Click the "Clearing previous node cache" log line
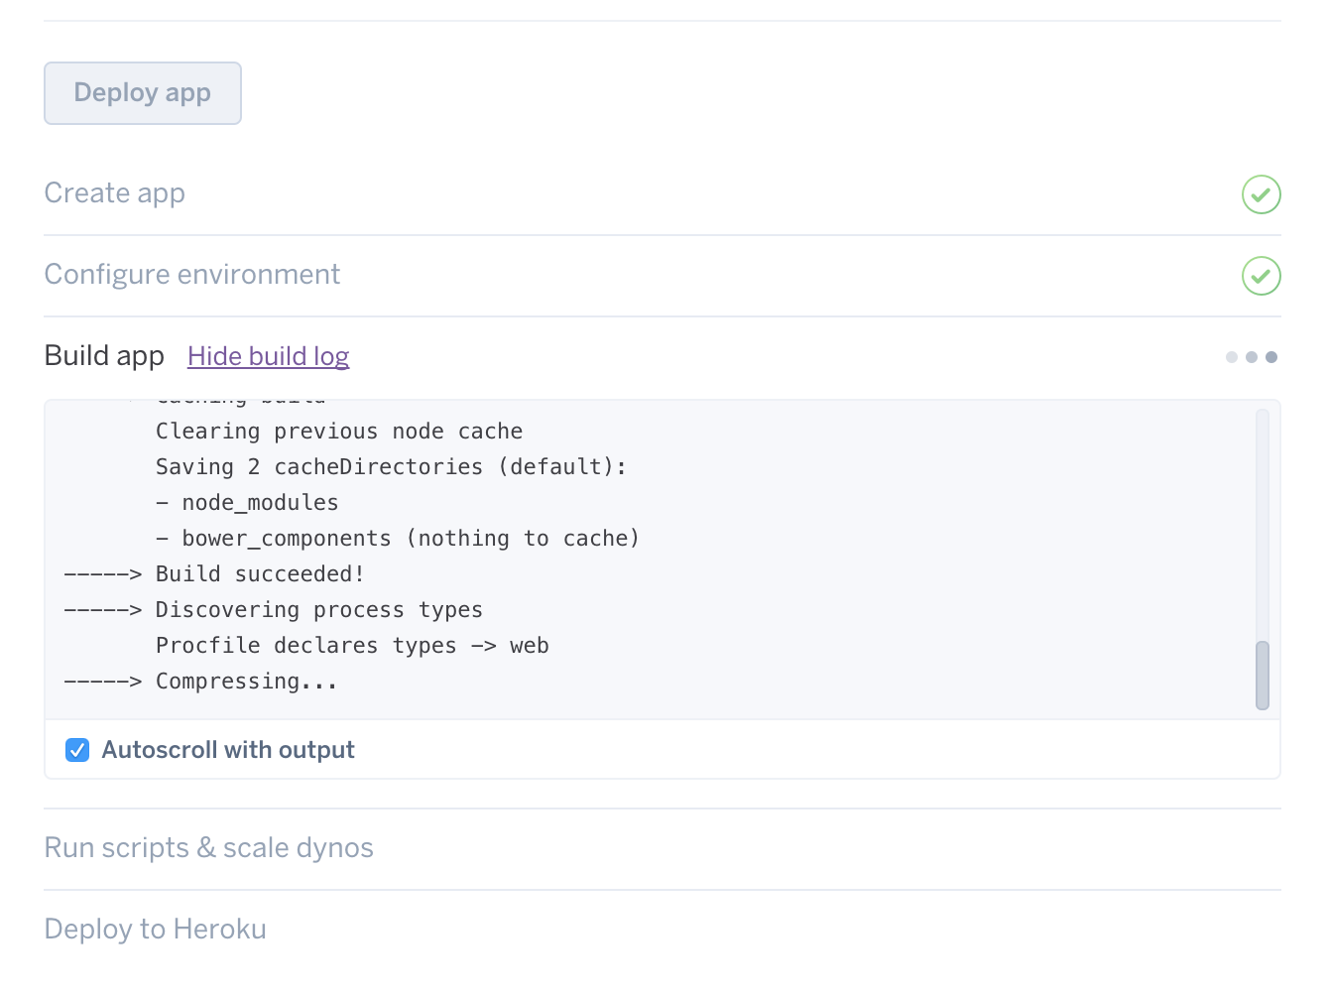Image resolution: width=1329 pixels, height=998 pixels. click(339, 432)
